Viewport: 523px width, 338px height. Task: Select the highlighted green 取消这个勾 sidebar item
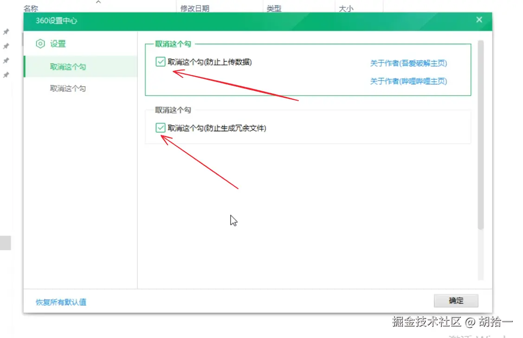click(81, 67)
